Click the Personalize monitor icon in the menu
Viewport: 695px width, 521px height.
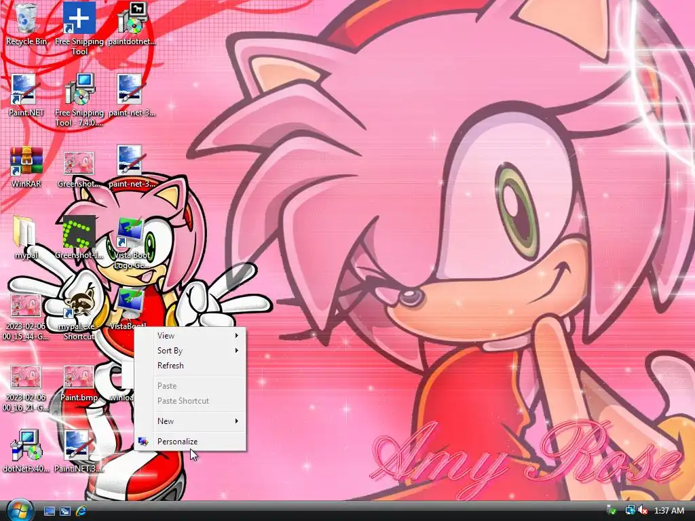coord(143,441)
